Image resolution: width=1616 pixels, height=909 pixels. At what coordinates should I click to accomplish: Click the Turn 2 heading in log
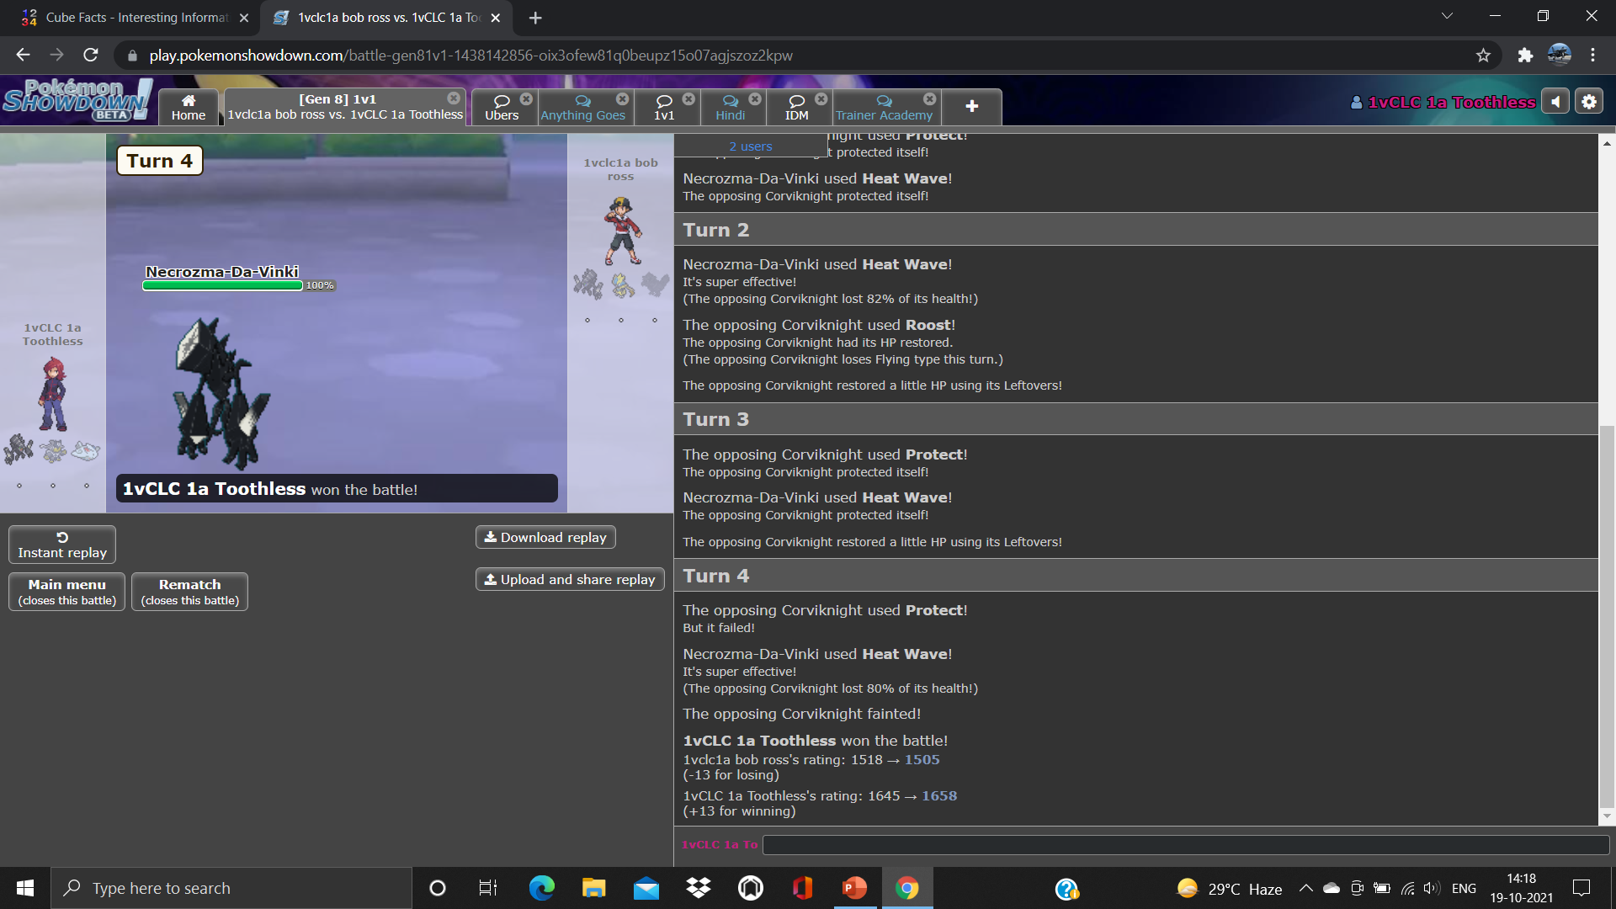(715, 230)
